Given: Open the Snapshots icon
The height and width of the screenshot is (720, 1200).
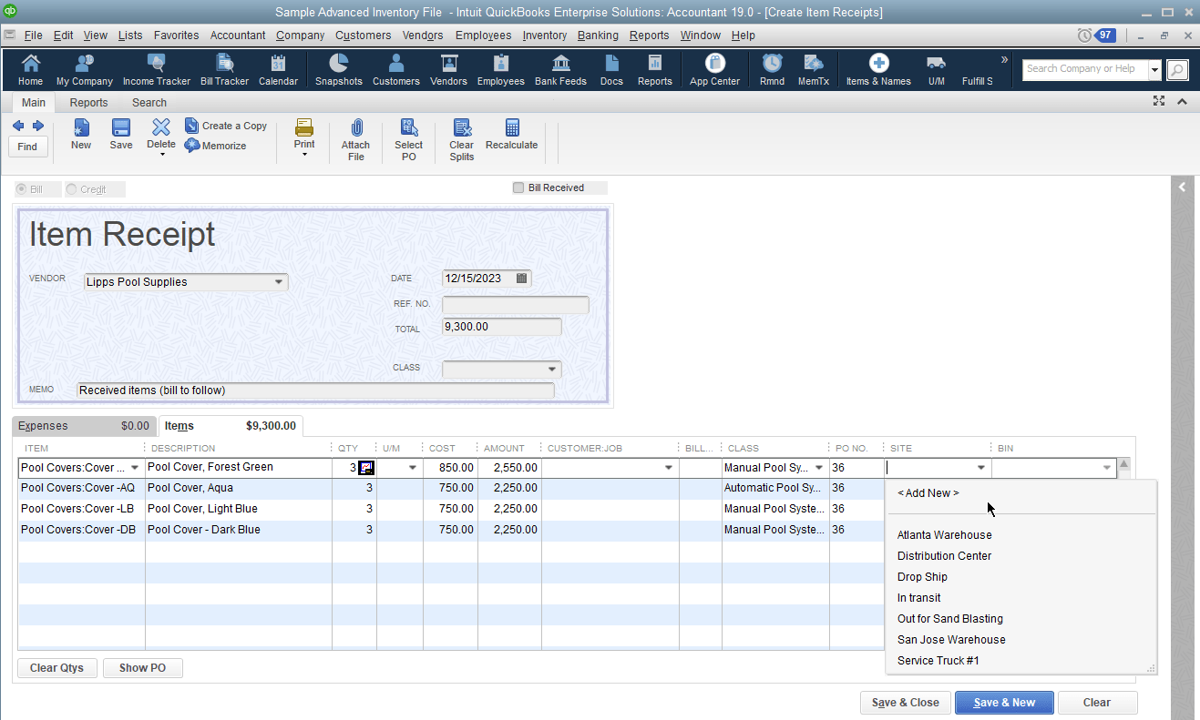Looking at the screenshot, I should (x=339, y=70).
